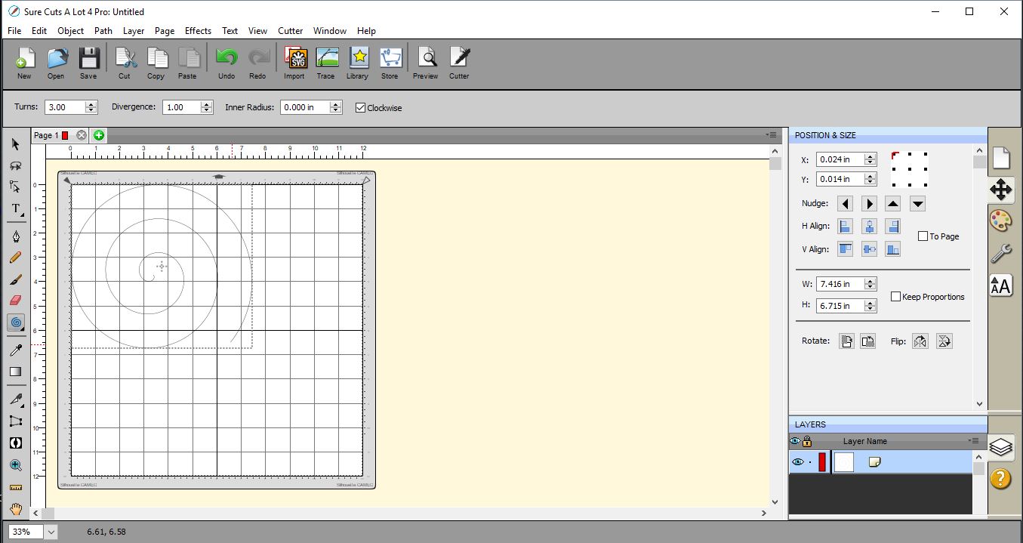The height and width of the screenshot is (543, 1023).
Task: Open the Effects menu
Action: (198, 31)
